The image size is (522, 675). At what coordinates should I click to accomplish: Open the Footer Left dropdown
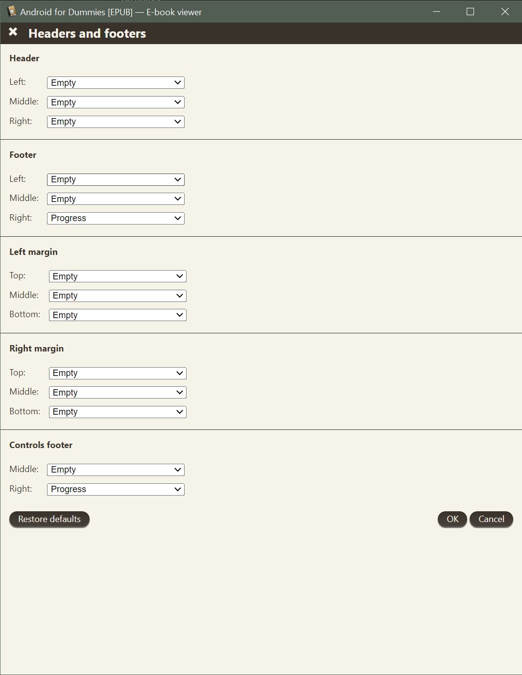pyautogui.click(x=116, y=179)
